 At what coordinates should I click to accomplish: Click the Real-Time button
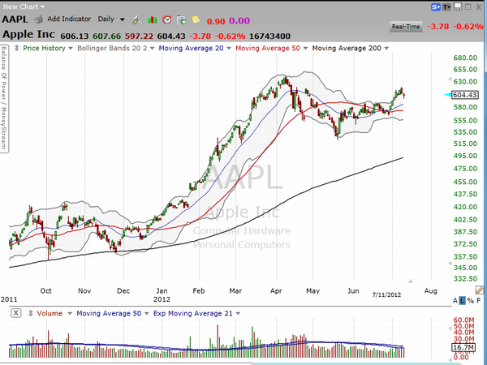(406, 27)
